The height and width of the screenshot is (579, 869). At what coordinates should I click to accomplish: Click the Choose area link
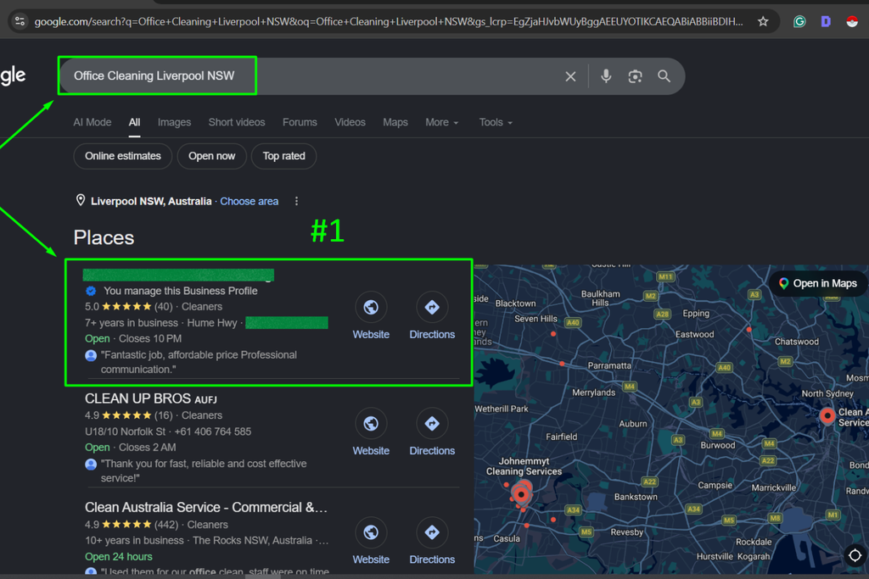point(249,202)
